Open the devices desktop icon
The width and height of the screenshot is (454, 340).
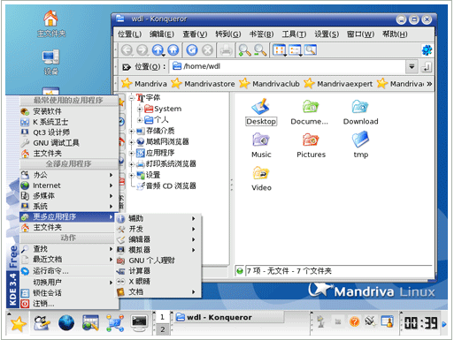pos(51,63)
